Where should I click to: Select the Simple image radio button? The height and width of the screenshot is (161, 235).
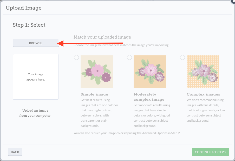[76, 57]
